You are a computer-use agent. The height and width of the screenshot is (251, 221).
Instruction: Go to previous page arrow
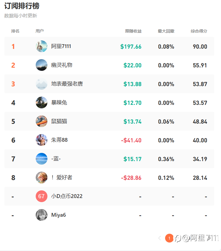point(160,238)
